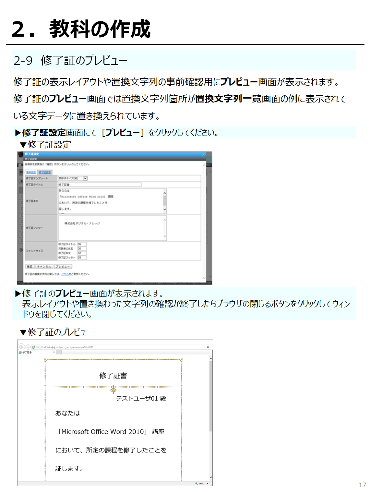This screenshot has width=369, height=492.
Task: Click the zoom magnifier icon at 100%
Action: [x=196, y=484]
